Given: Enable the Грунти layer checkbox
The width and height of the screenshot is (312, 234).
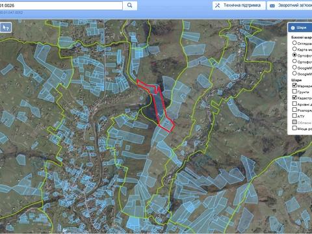Looking at the screenshot, I should (x=294, y=91).
